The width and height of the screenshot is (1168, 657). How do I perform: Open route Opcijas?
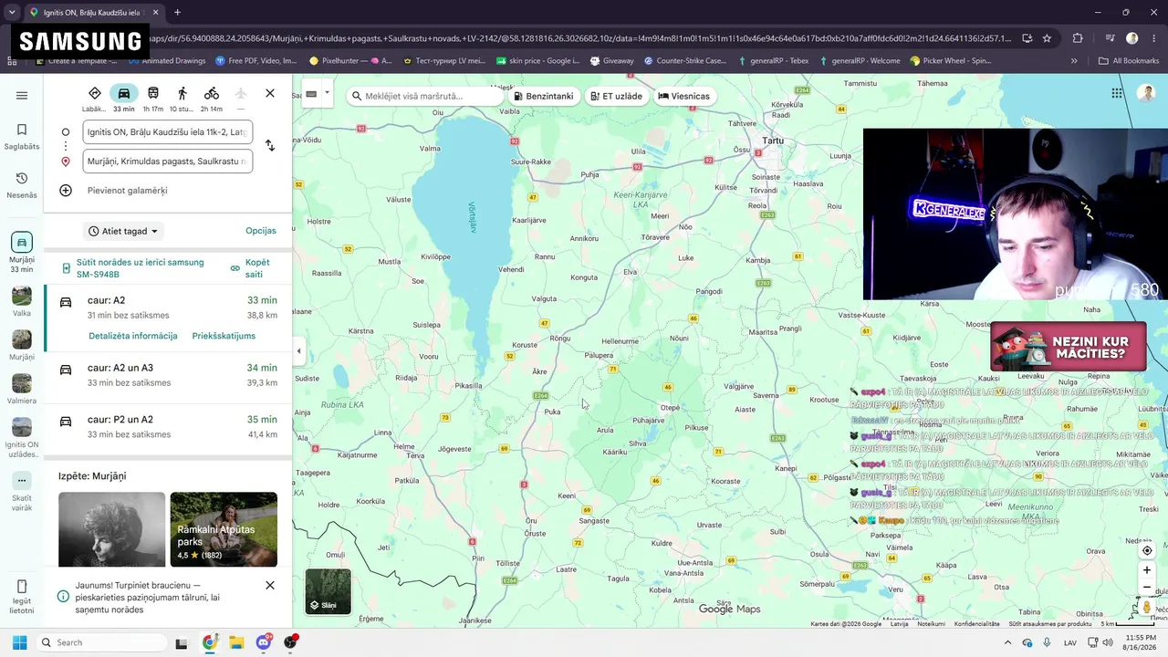pos(261,231)
